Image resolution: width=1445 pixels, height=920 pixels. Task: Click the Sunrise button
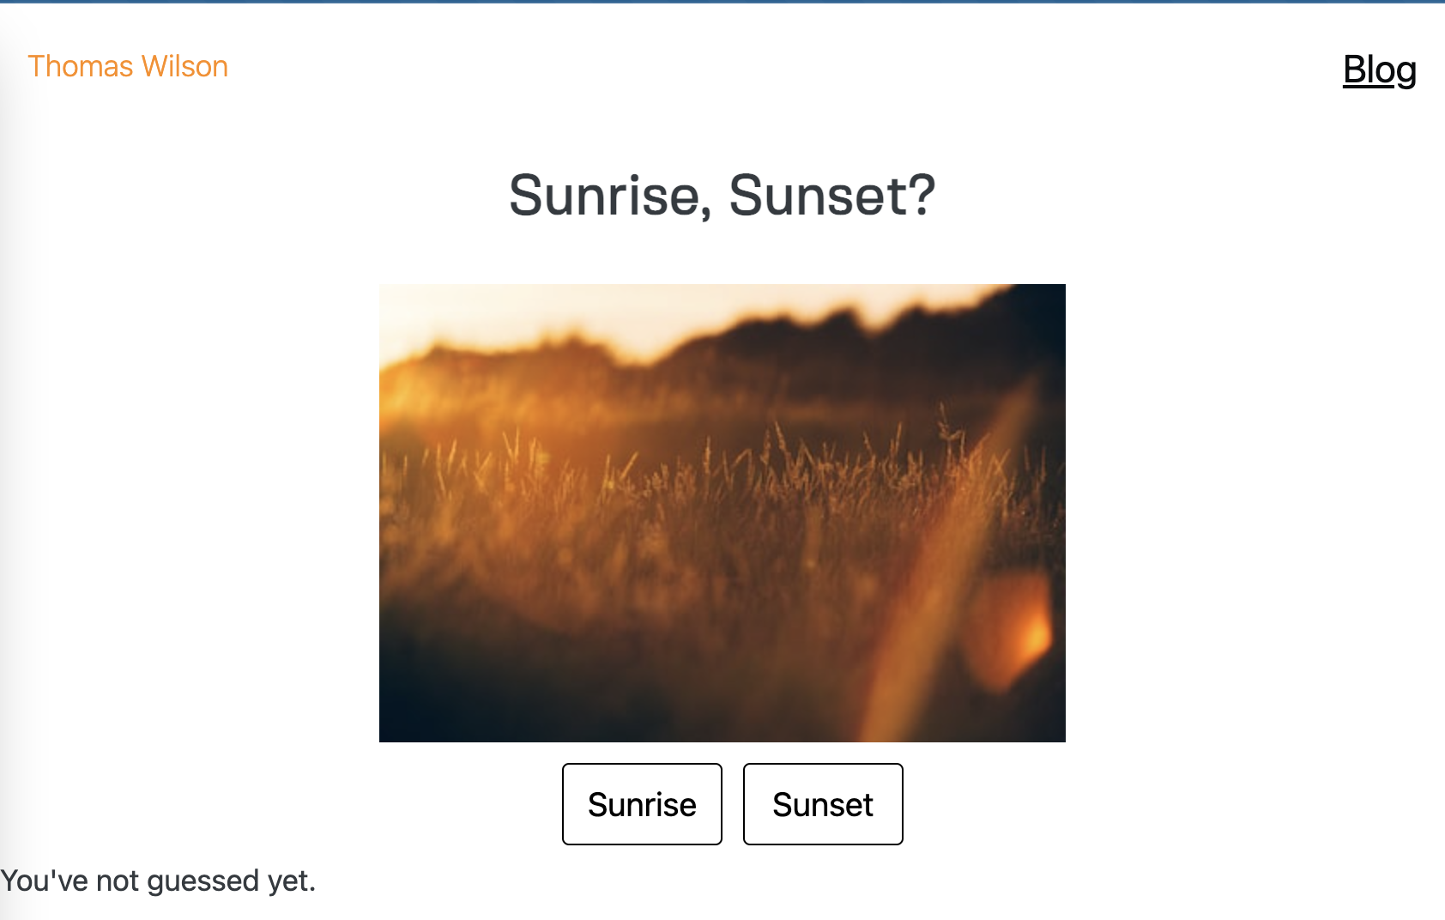point(642,804)
